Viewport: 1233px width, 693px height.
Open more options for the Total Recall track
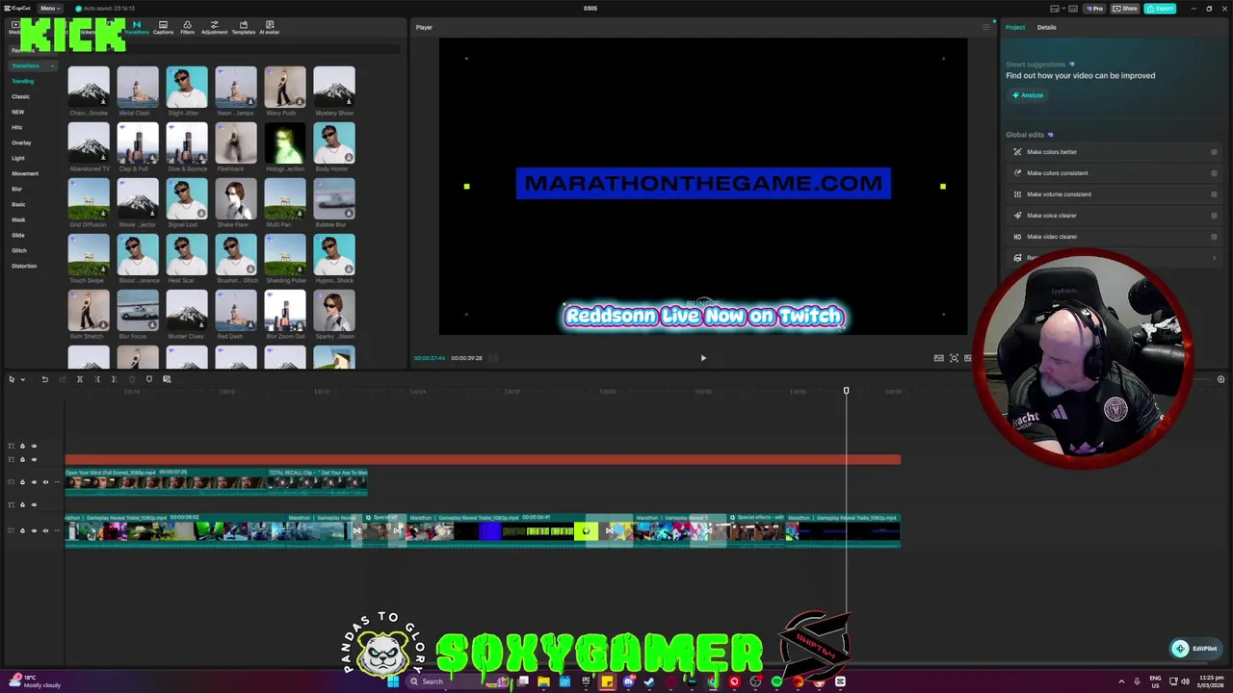tap(57, 482)
